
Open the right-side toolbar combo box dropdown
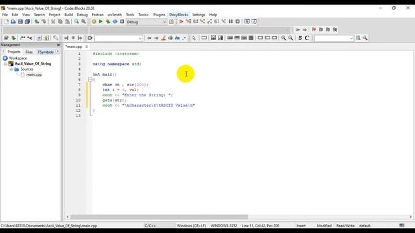(x=351, y=38)
